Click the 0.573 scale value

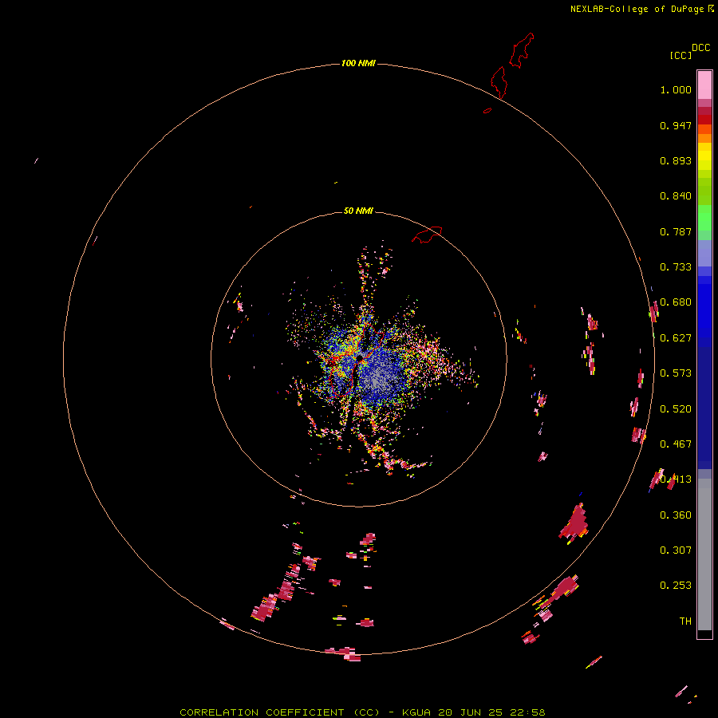click(676, 373)
